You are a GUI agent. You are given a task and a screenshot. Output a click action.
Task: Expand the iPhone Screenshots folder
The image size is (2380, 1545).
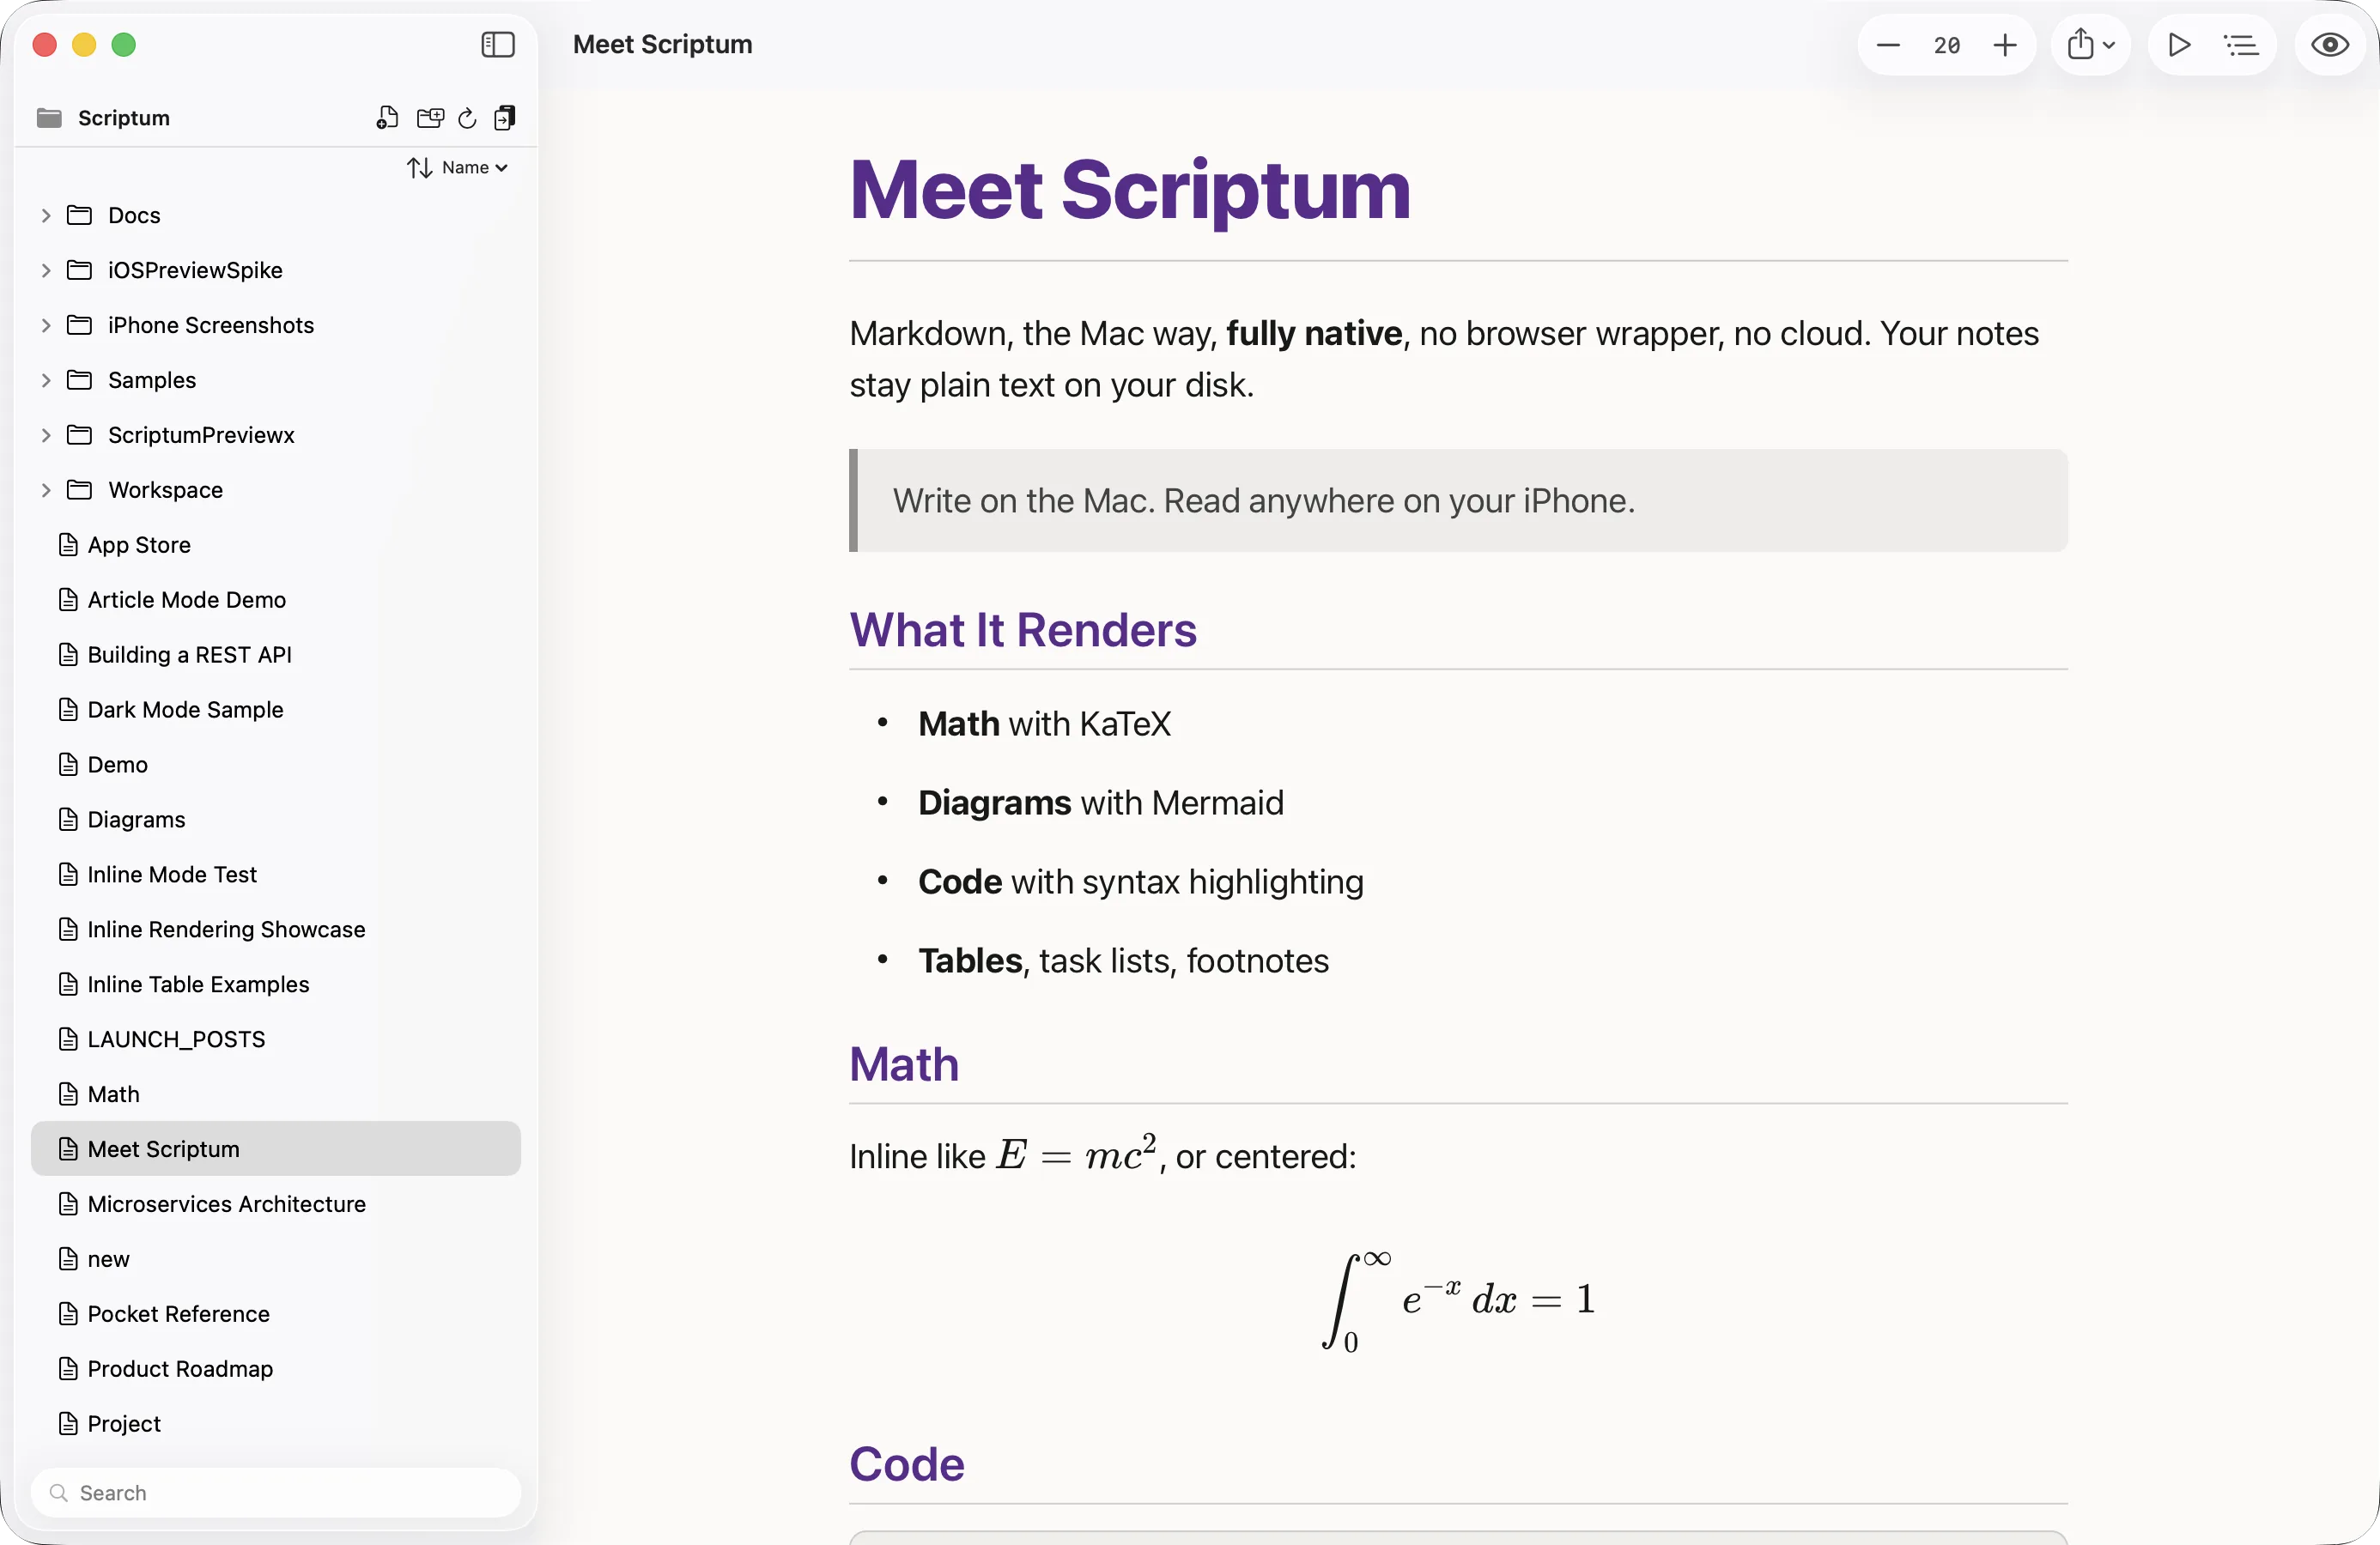pos(46,326)
